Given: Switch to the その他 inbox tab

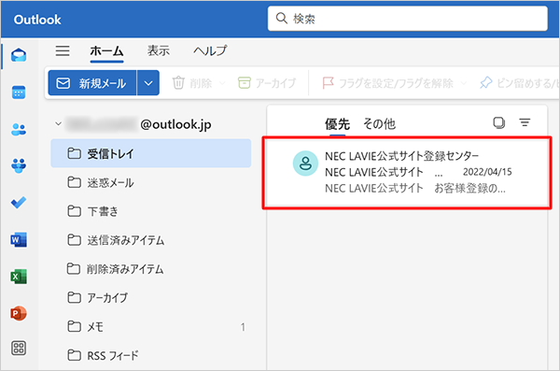Looking at the screenshot, I should (379, 124).
